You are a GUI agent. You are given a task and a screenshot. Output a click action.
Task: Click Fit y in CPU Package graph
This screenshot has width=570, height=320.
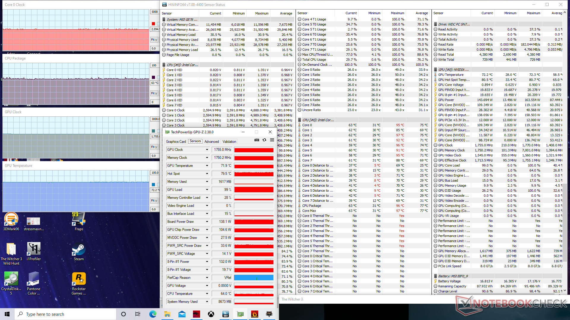(x=154, y=93)
